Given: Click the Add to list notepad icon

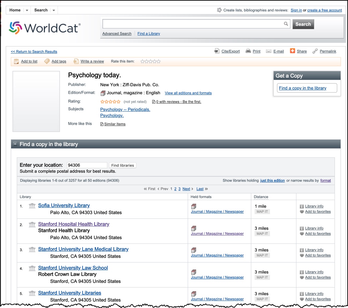Looking at the screenshot, I should click(16, 61).
